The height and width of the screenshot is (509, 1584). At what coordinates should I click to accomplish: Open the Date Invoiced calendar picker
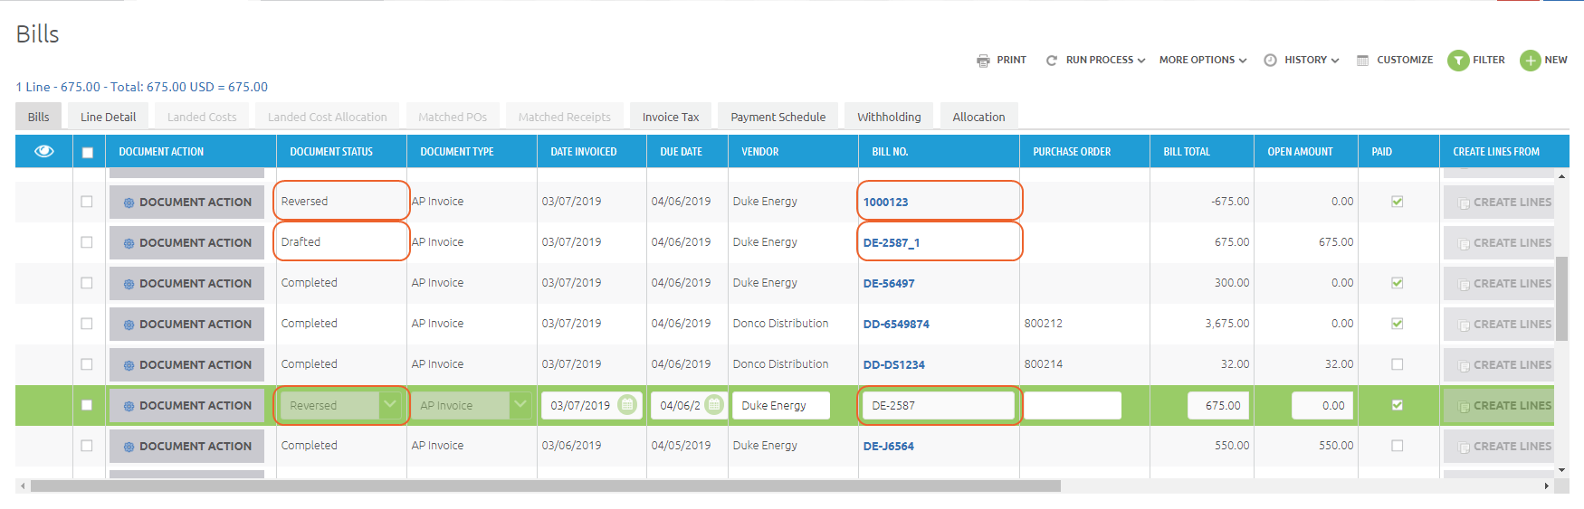click(626, 405)
